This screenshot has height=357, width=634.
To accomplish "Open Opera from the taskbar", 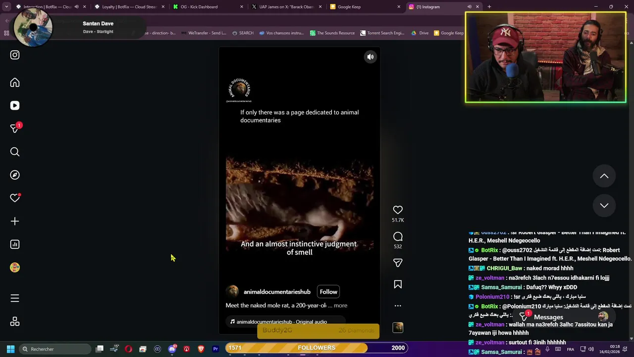I will (x=128, y=349).
